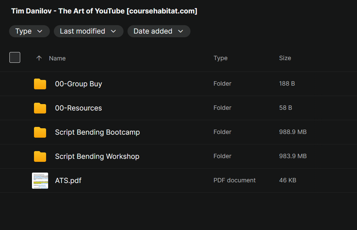
Task: Open the 00-Group Buy folder name
Action: (78, 84)
